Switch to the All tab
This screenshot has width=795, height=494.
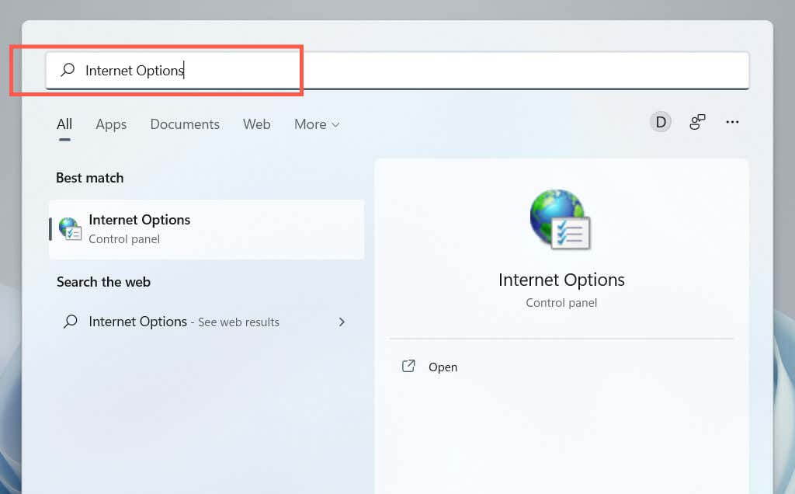click(x=64, y=124)
